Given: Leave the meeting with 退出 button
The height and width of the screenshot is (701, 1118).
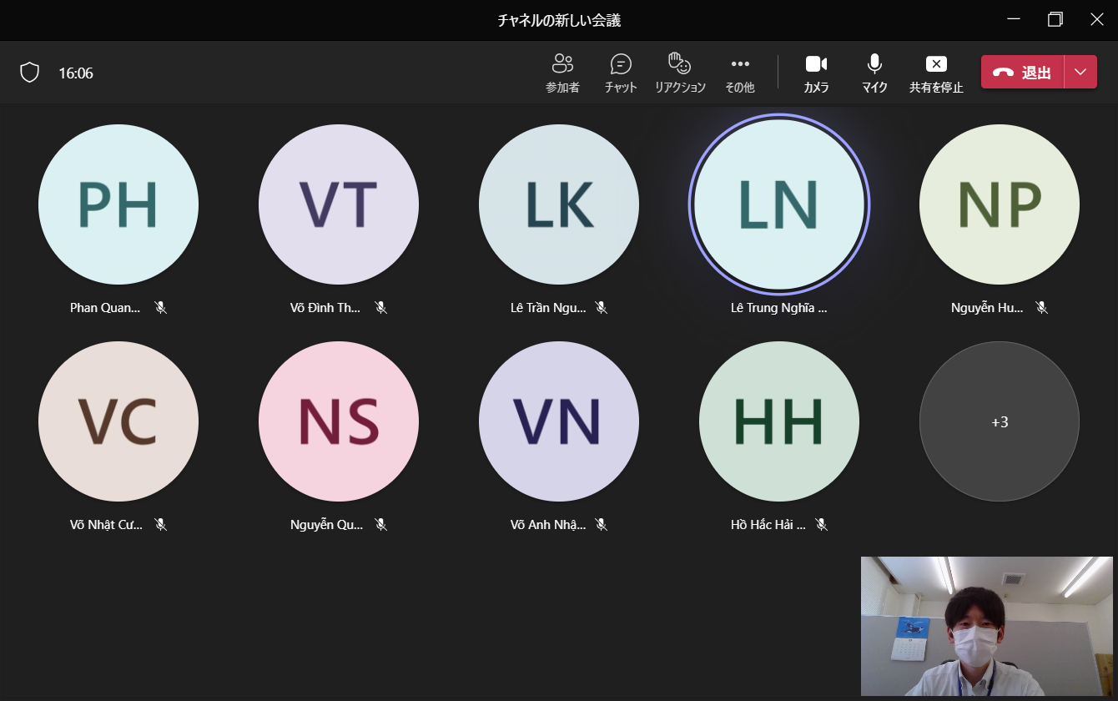Looking at the screenshot, I should 1023,73.
